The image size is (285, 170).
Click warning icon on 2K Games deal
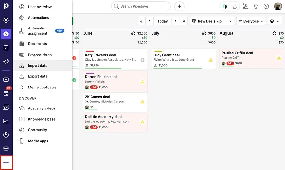142,102
